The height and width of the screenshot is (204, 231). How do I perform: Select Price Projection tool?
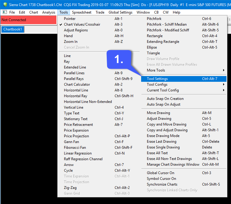pos(98,136)
